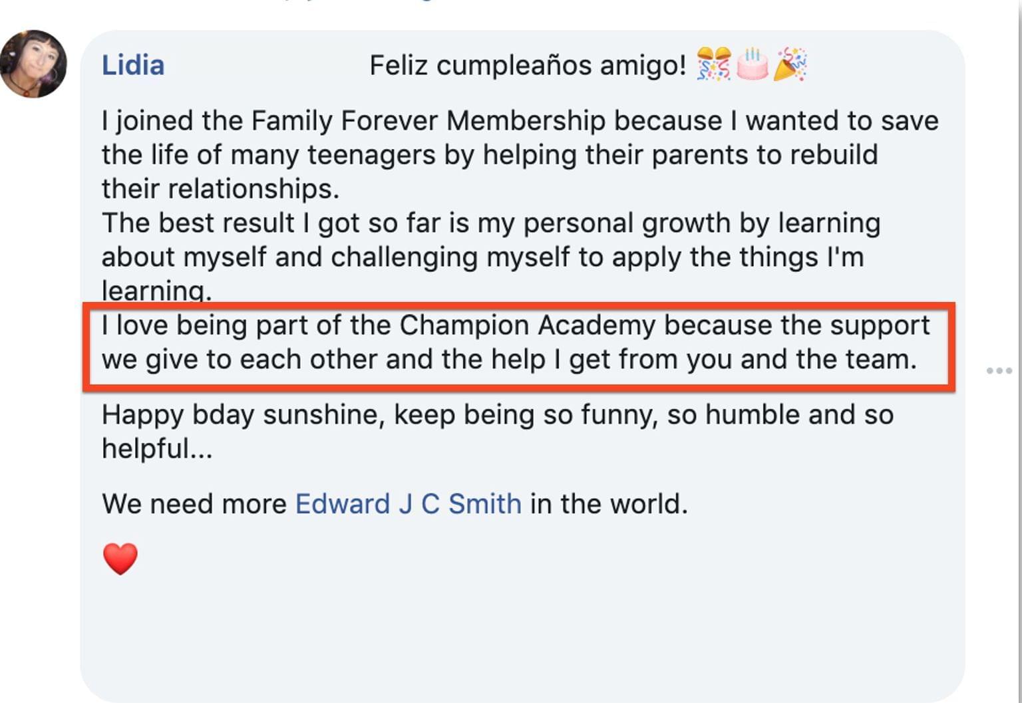This screenshot has width=1022, height=703.
Task: Click empty space at bottom of comment bubble
Action: point(522,638)
